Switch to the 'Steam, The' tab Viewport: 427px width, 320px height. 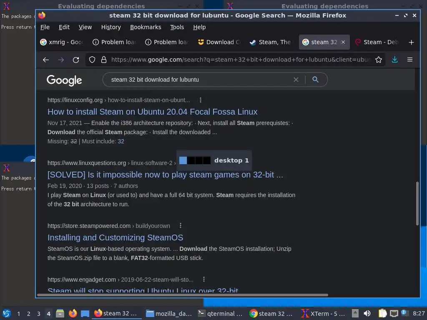(272, 42)
